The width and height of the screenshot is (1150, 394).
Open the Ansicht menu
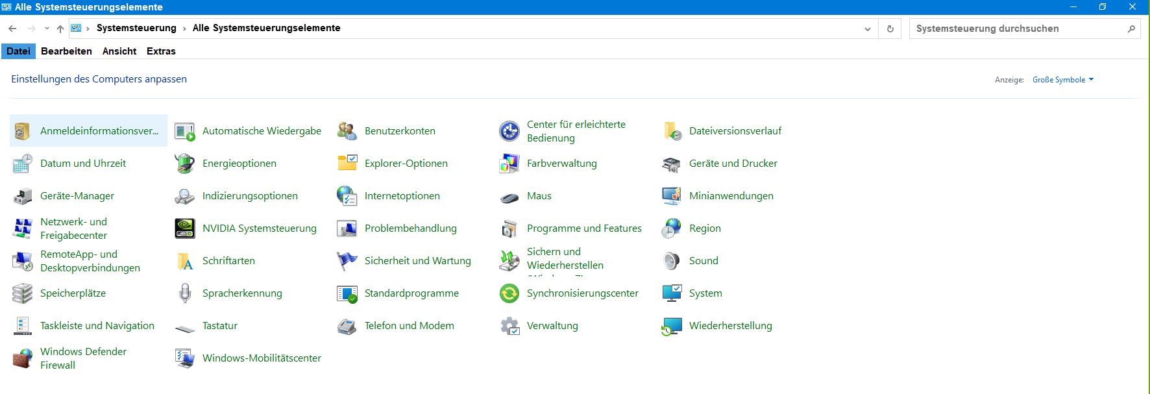point(119,51)
